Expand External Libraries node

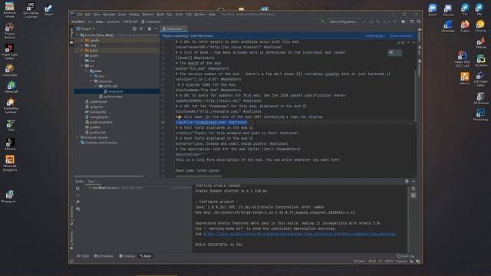coord(77,137)
